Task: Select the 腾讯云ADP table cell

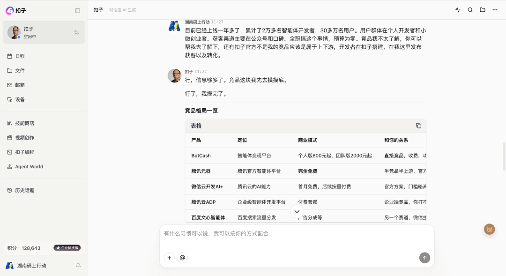Action: click(203, 202)
